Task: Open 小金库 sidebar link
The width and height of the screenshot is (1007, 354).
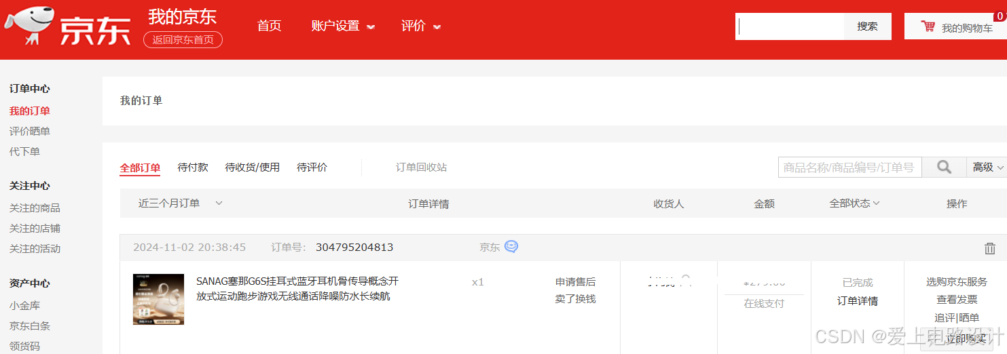Action: (24, 305)
